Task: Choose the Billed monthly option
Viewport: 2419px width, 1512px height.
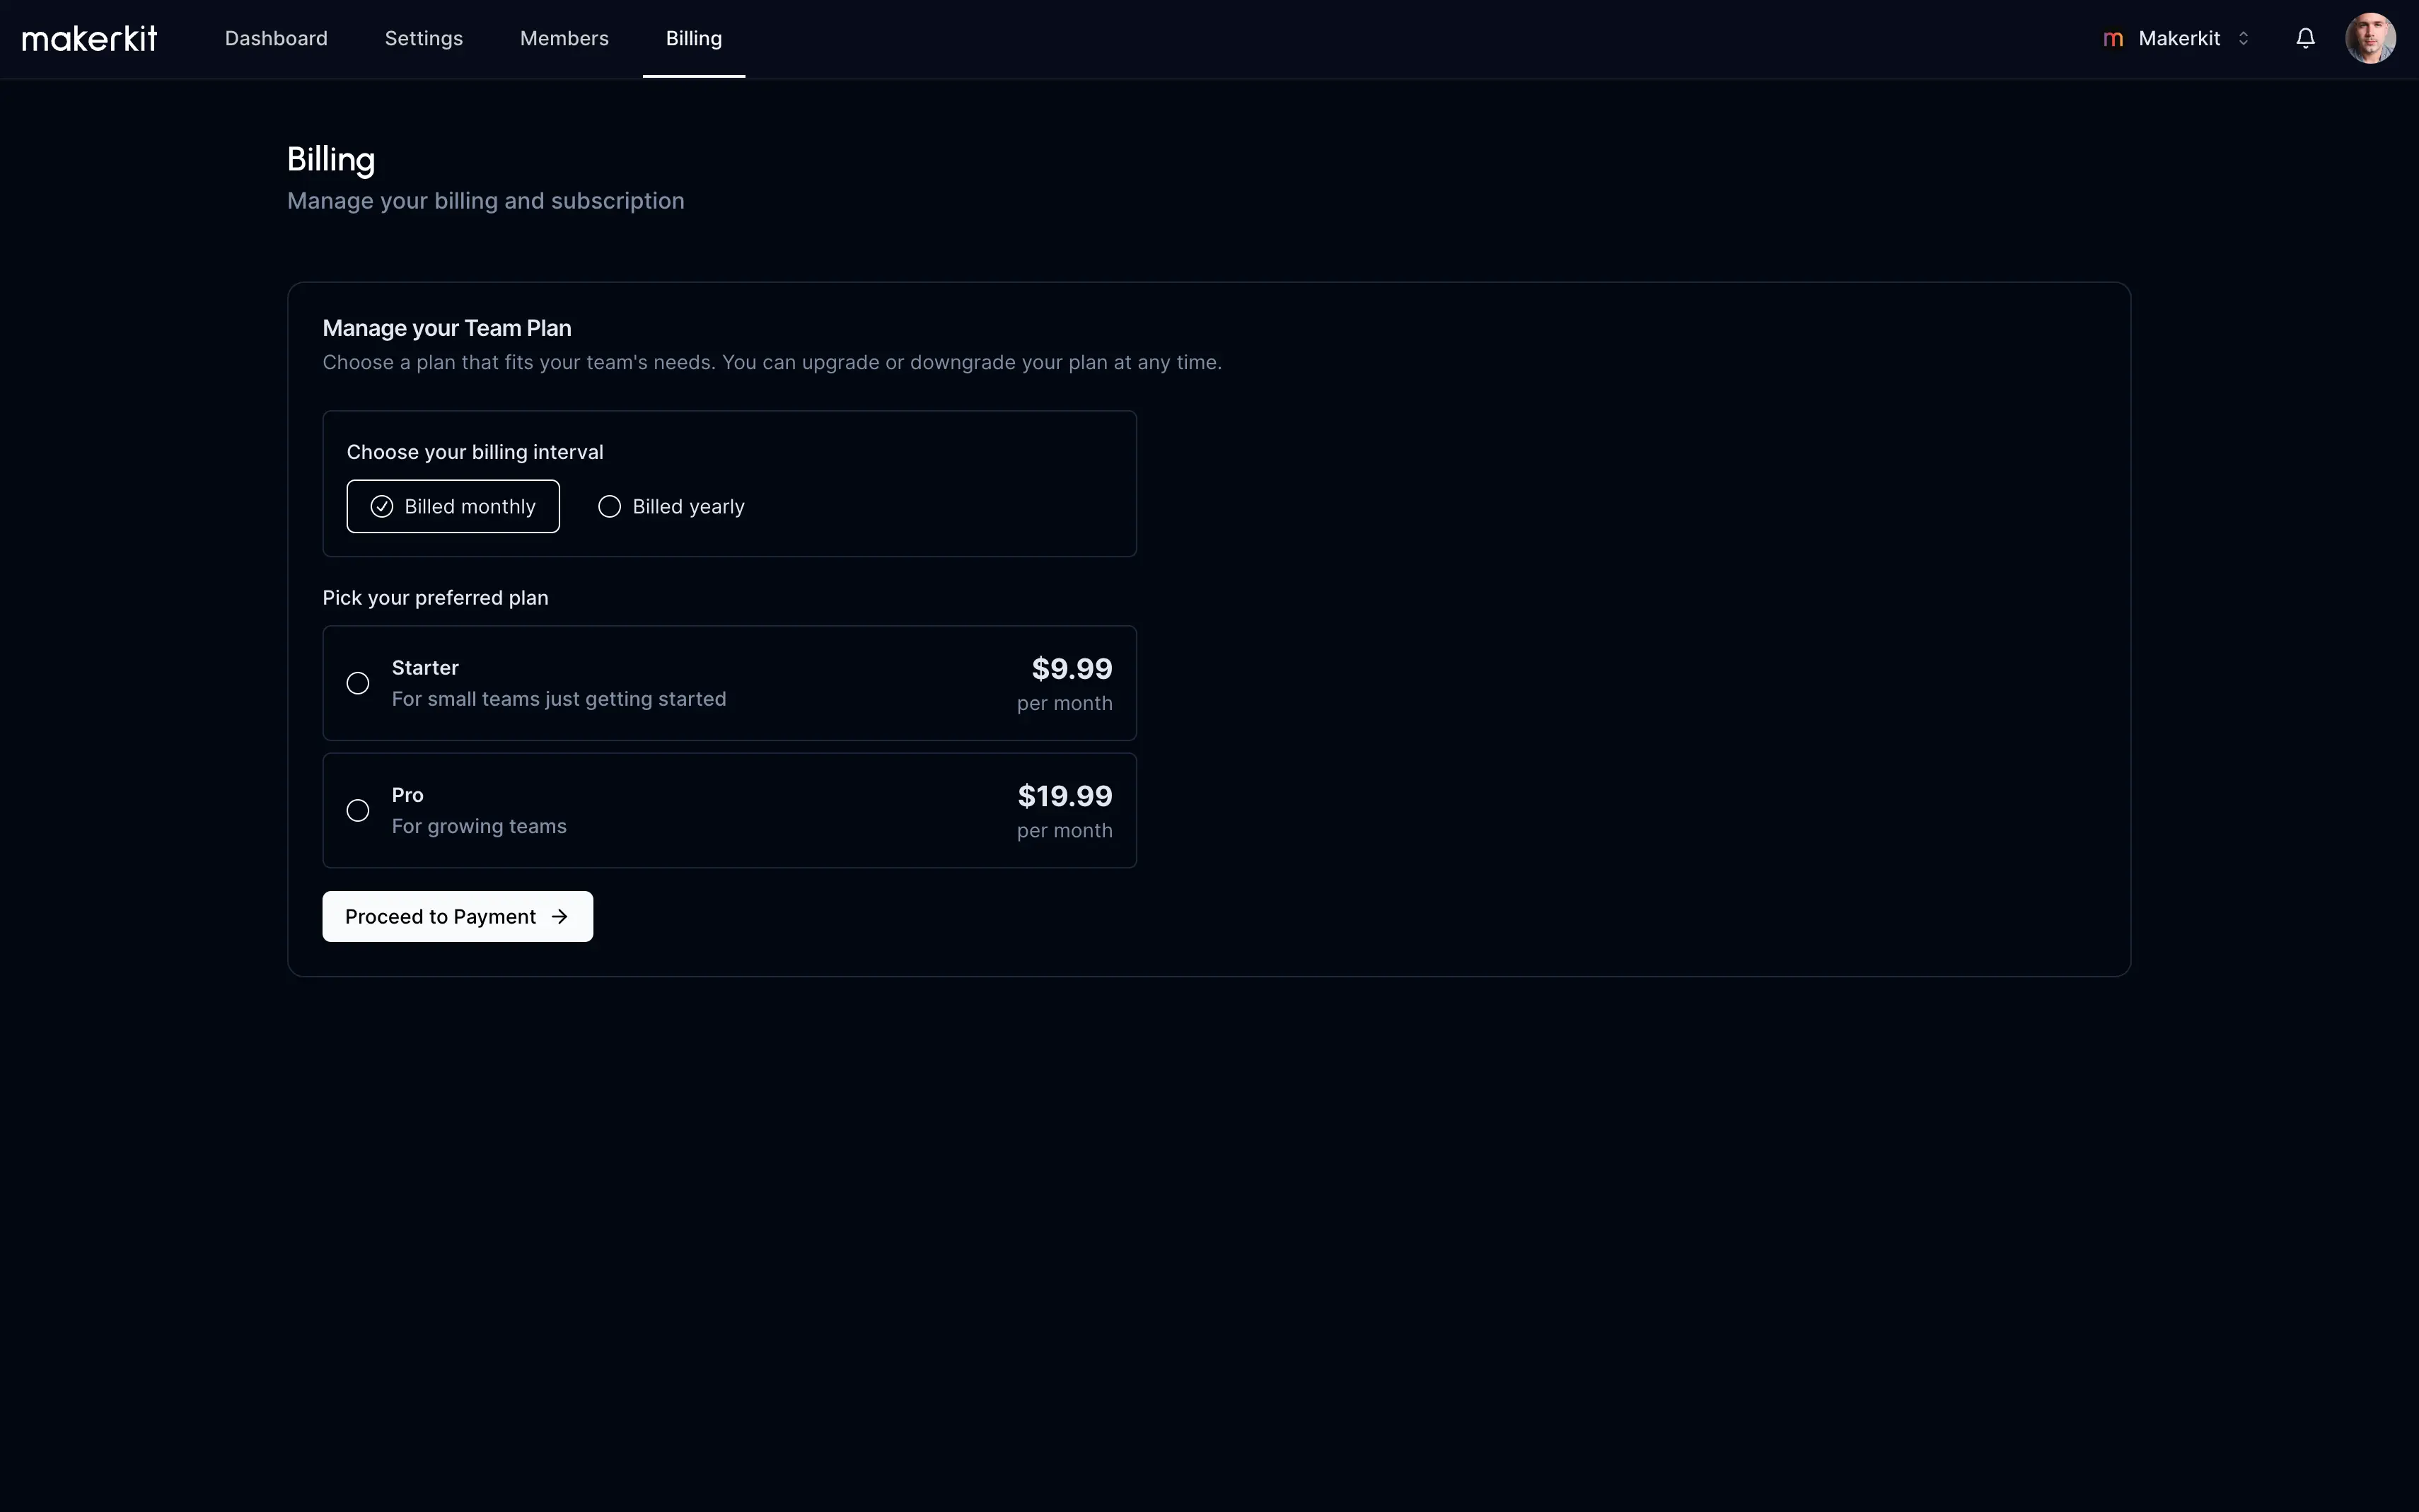Action: [x=469, y=507]
